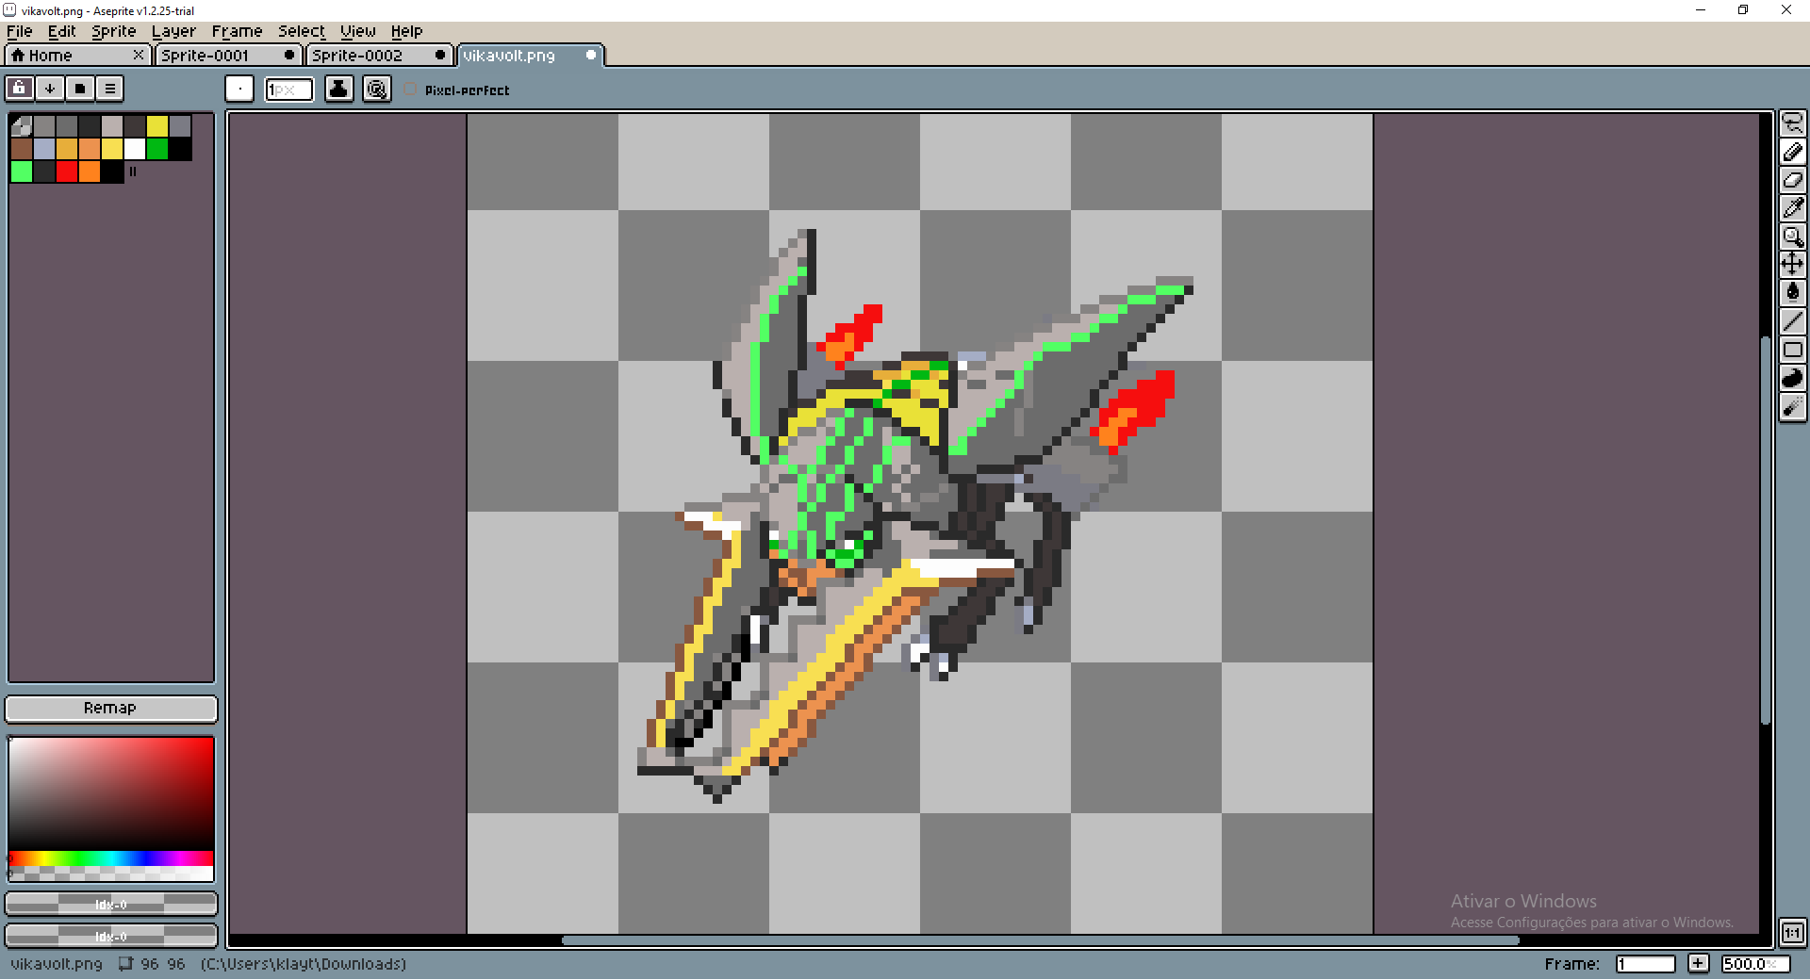The image size is (1810, 980).
Task: Pick the bright green palette swatch
Action: tap(22, 171)
